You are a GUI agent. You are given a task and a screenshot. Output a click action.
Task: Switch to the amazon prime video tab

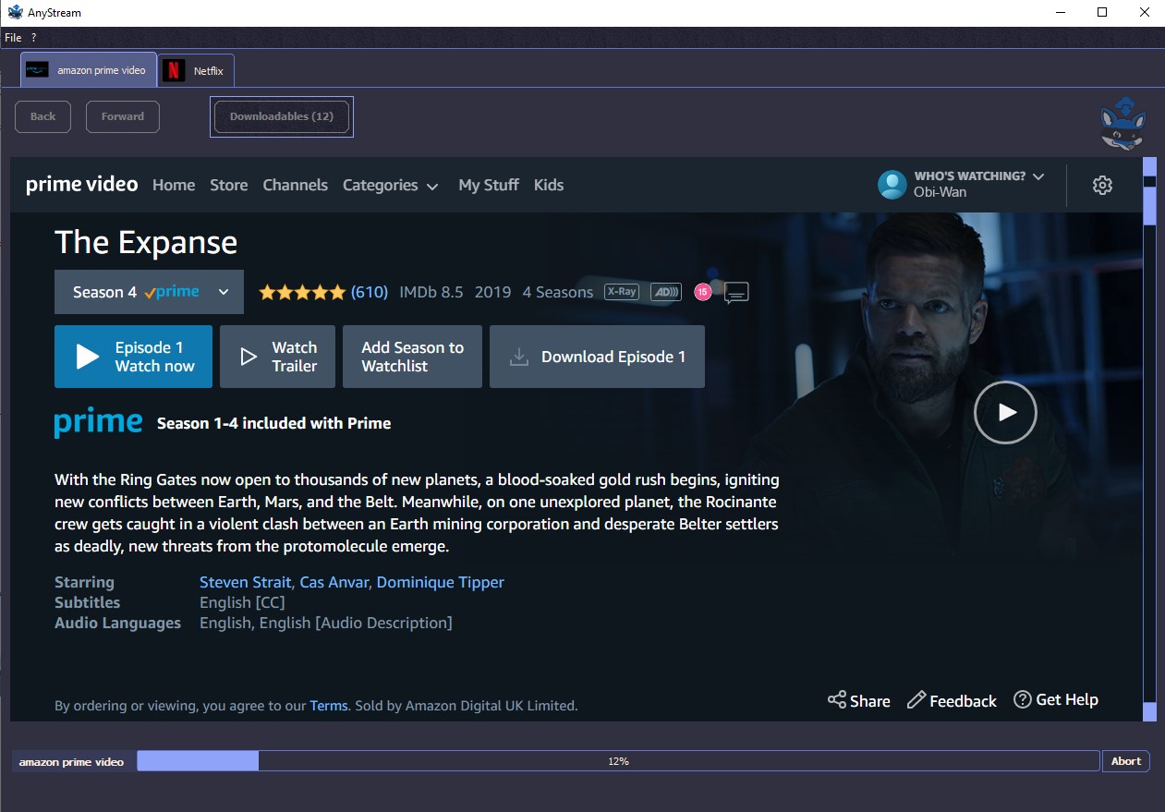[x=89, y=70]
